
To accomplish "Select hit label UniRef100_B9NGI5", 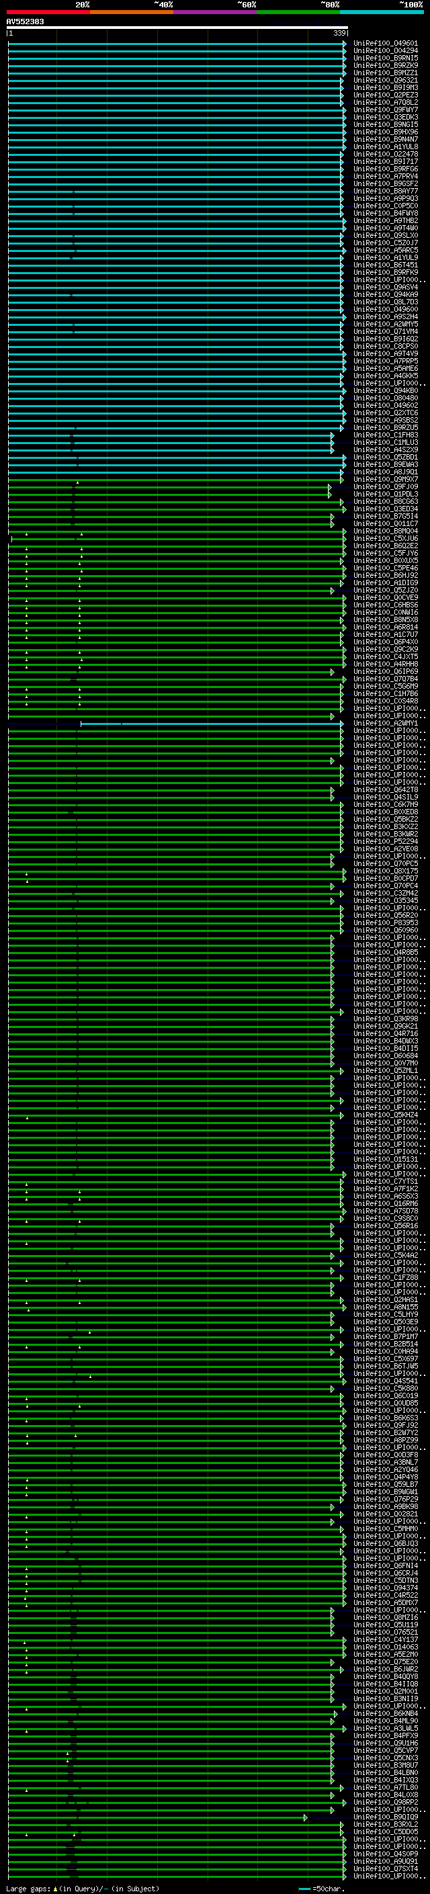I will (385, 124).
